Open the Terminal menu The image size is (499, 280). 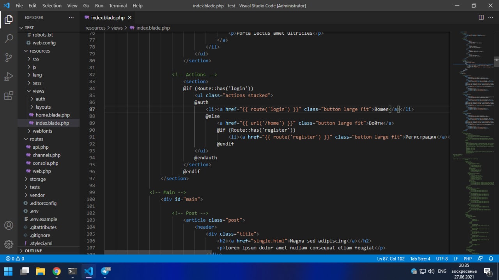(118, 5)
